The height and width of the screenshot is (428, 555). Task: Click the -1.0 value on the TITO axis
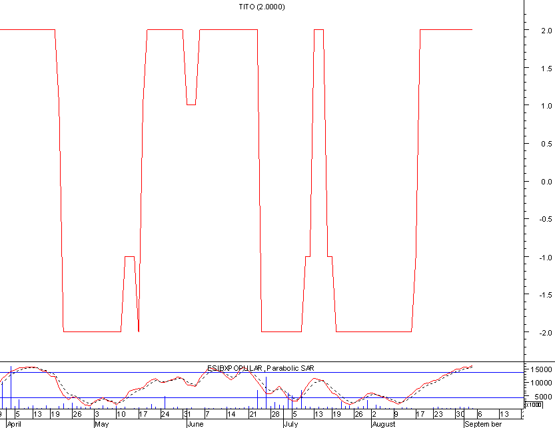pos(546,258)
